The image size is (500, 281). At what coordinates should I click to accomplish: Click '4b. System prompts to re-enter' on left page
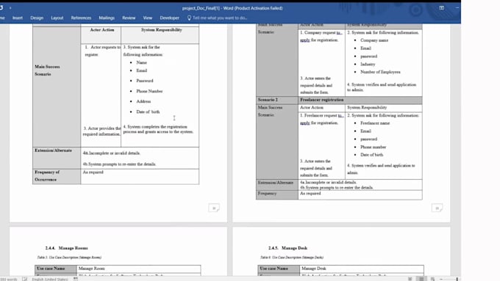119,164
